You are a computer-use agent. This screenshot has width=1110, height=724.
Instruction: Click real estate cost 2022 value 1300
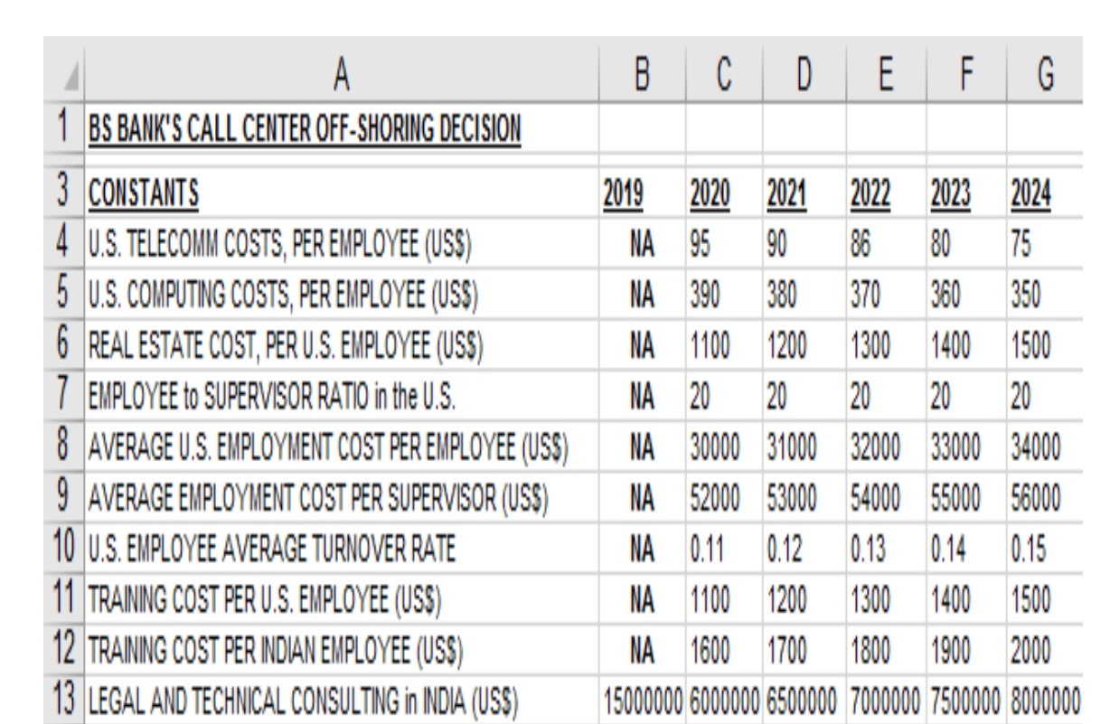pos(886,344)
